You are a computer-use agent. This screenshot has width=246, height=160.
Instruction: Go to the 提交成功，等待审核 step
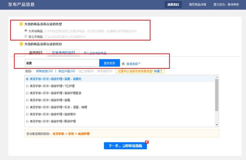coord(226,5)
